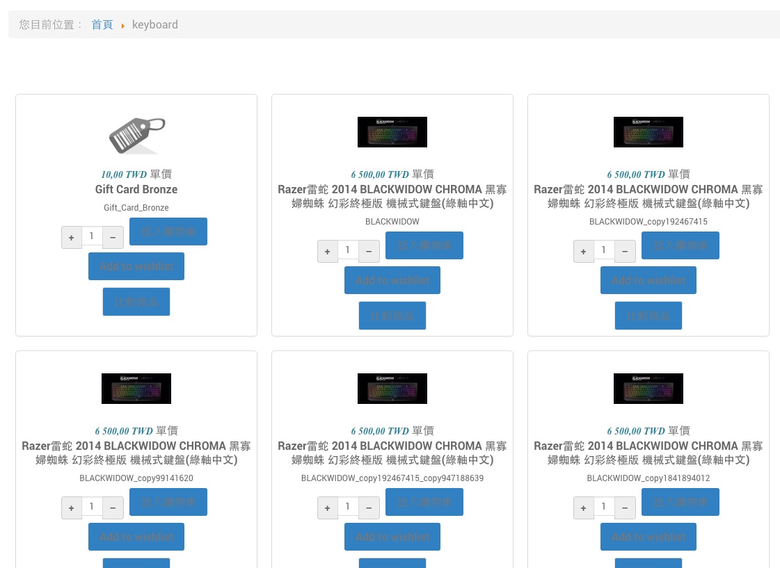Increase quantity with plus for Gift Card Bronze

pos(72,238)
